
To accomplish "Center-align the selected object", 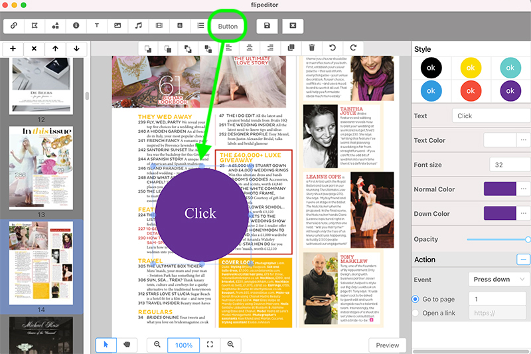I will 250,48.
